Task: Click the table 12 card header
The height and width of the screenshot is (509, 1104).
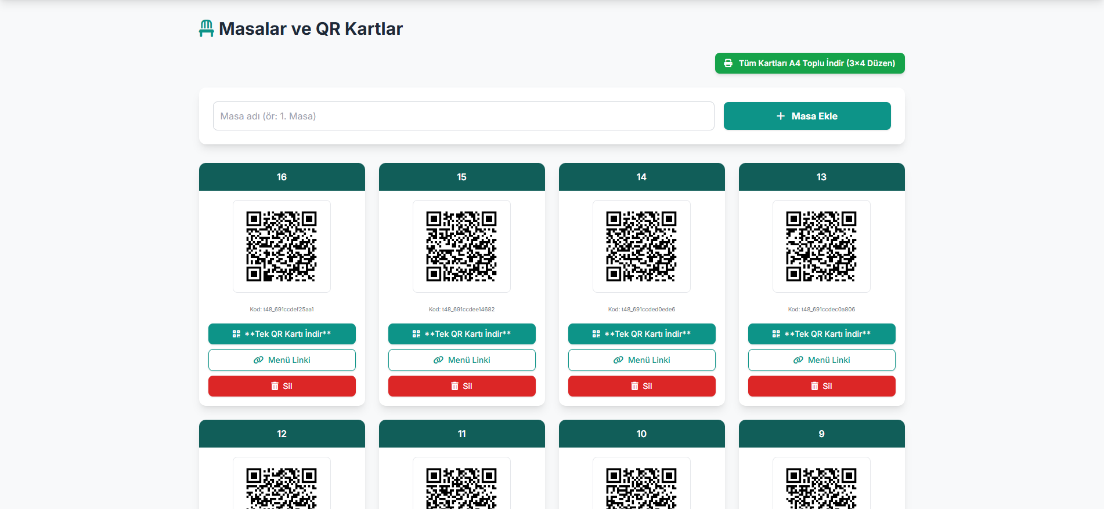Action: (282, 434)
